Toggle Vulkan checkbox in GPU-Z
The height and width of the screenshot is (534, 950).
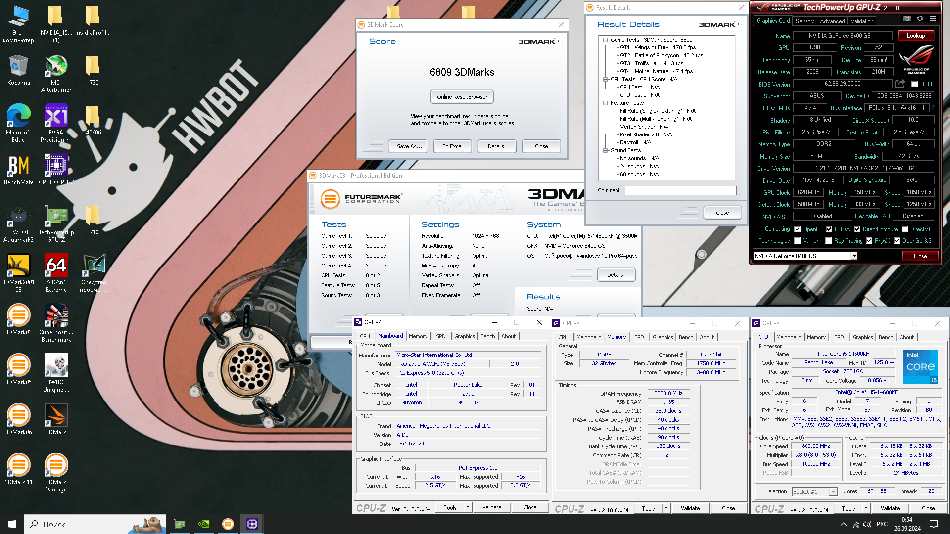797,241
